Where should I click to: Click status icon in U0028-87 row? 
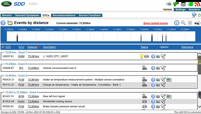click(144, 68)
